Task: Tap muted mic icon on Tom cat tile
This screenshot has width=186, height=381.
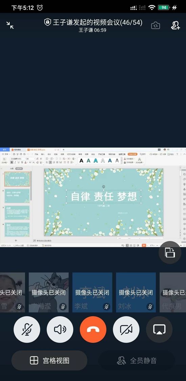Action: [63, 306]
